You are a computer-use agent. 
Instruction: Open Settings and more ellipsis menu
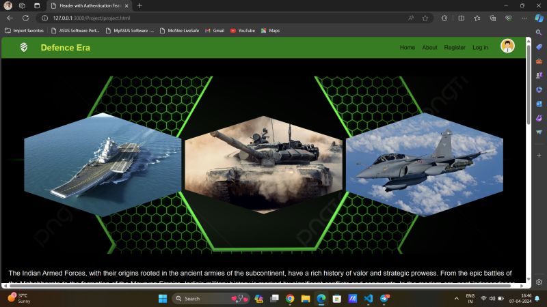[x=524, y=18]
